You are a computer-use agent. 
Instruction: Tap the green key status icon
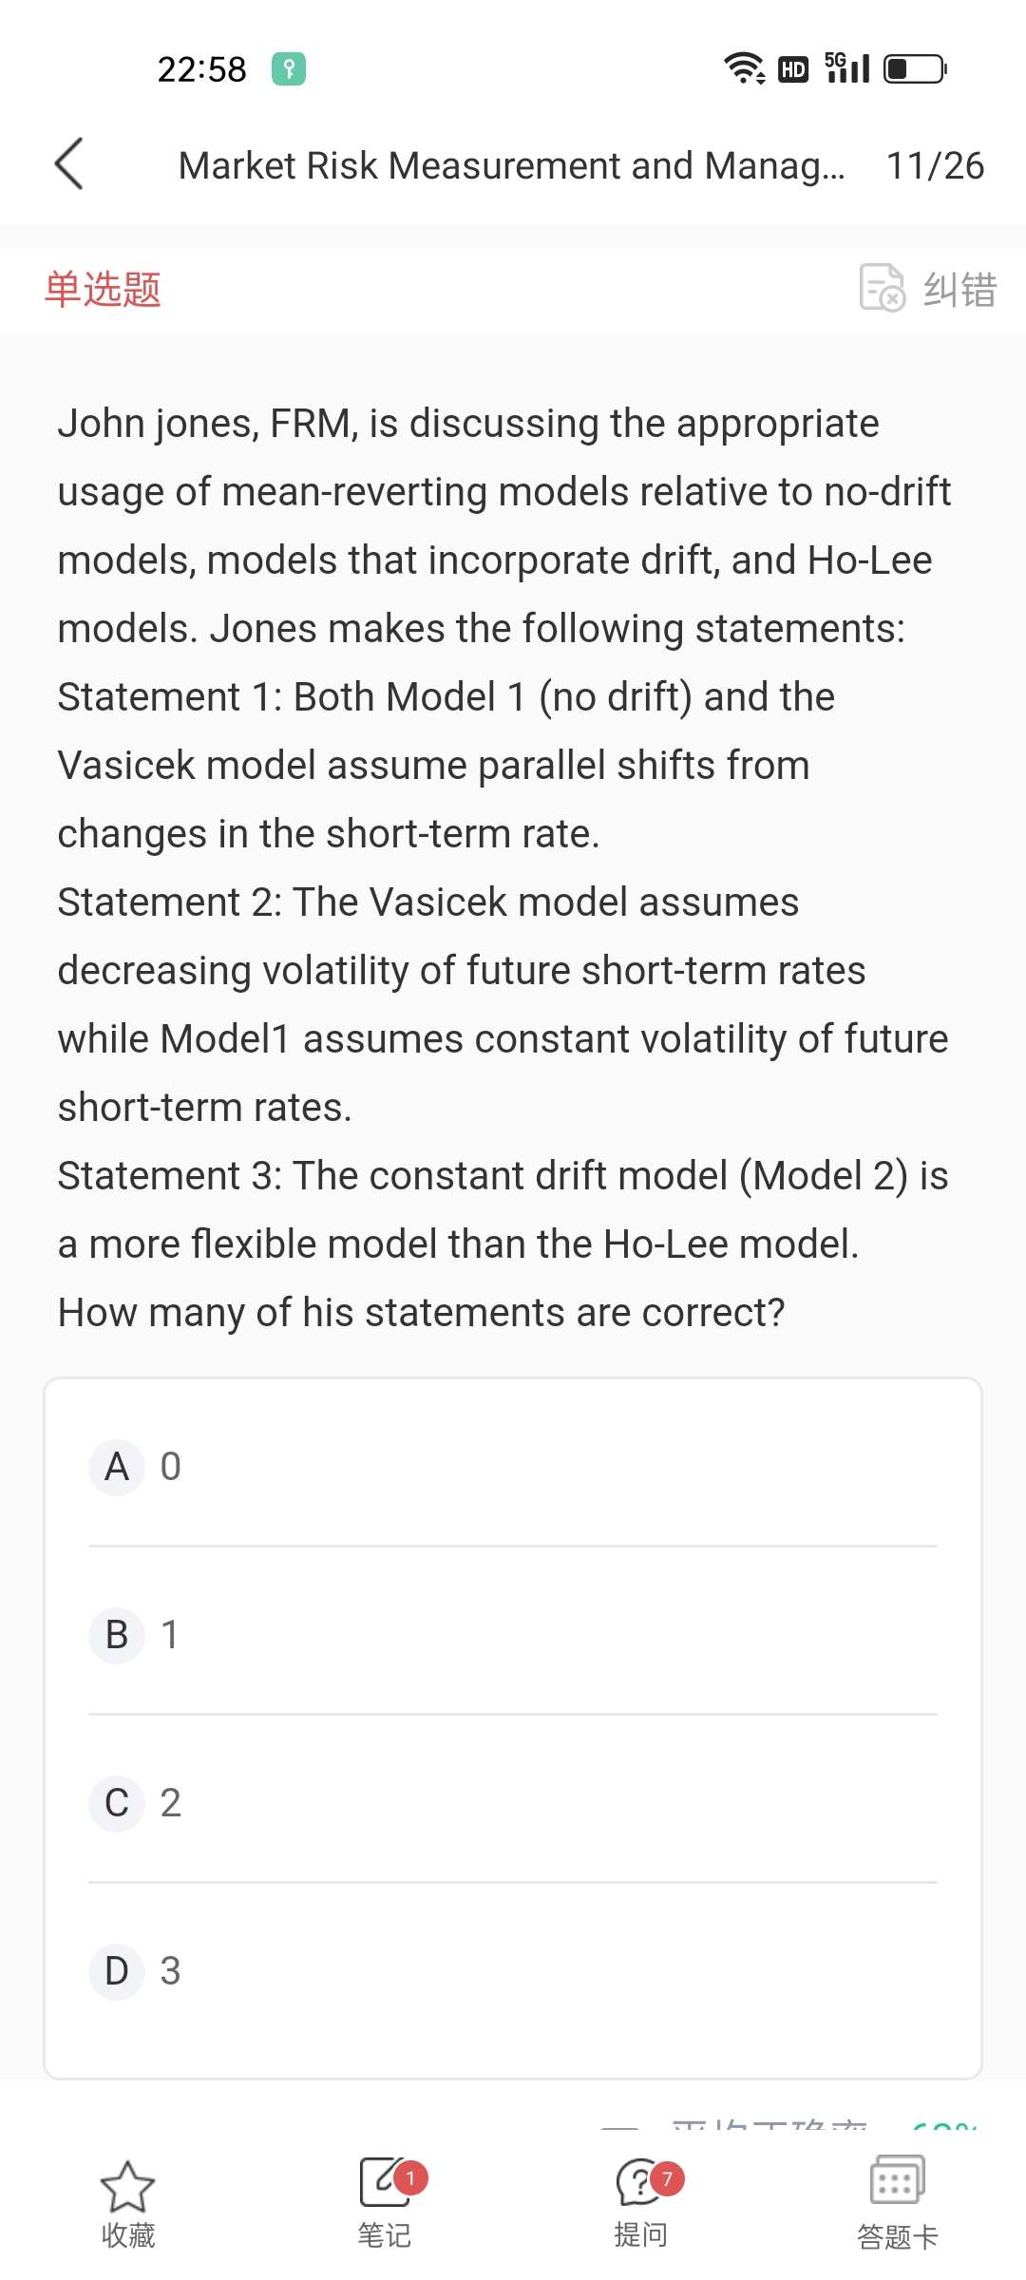289,68
